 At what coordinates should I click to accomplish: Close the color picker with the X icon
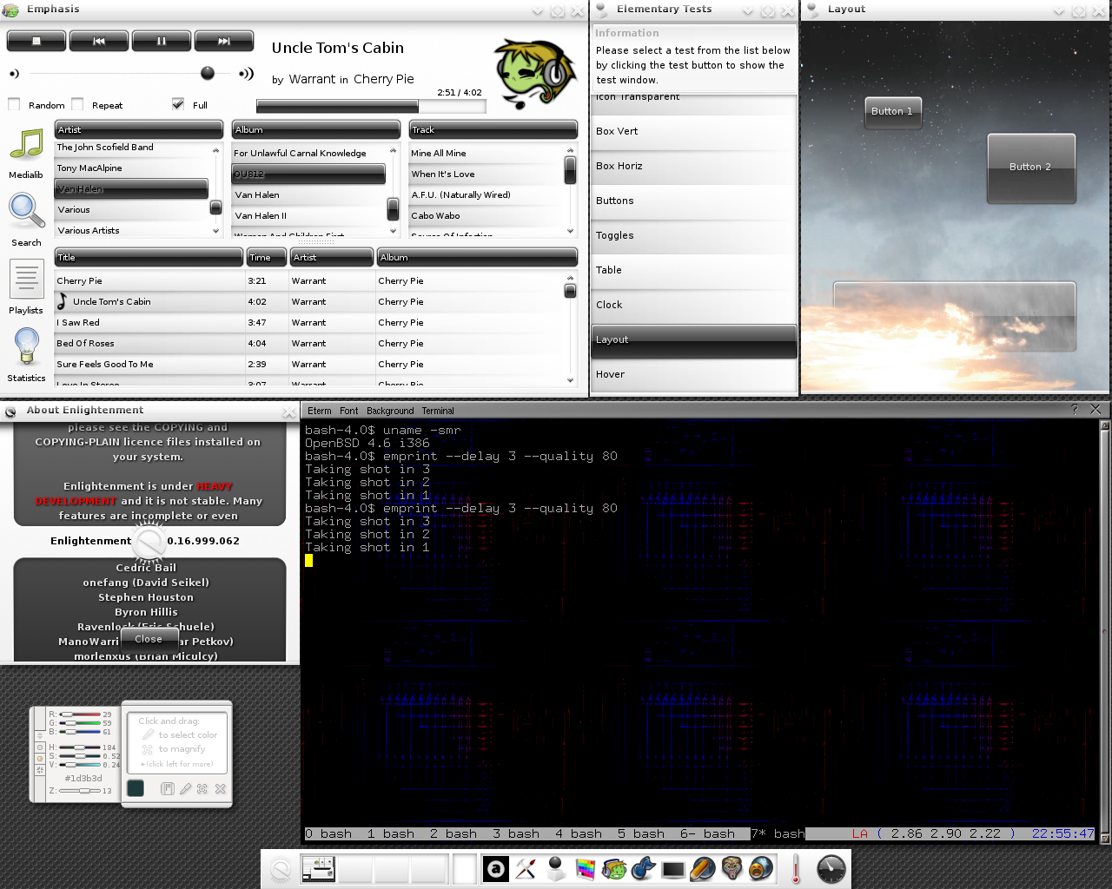tap(221, 788)
